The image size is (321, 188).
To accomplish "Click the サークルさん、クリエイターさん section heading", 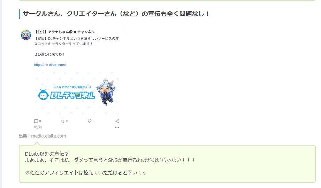I will [116, 14].
